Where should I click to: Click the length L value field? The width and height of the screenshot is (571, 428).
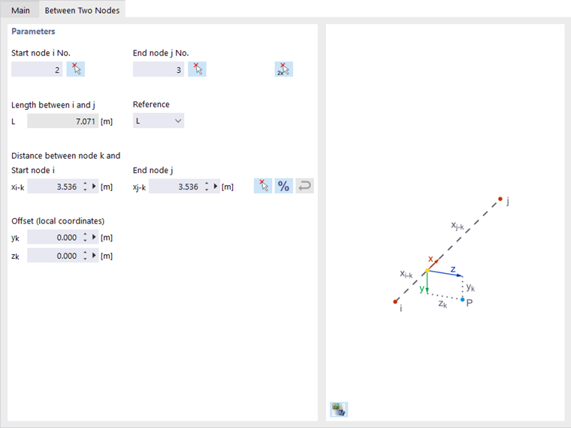pos(62,121)
